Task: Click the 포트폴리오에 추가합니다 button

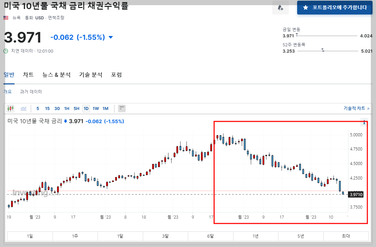Action: coord(335,8)
